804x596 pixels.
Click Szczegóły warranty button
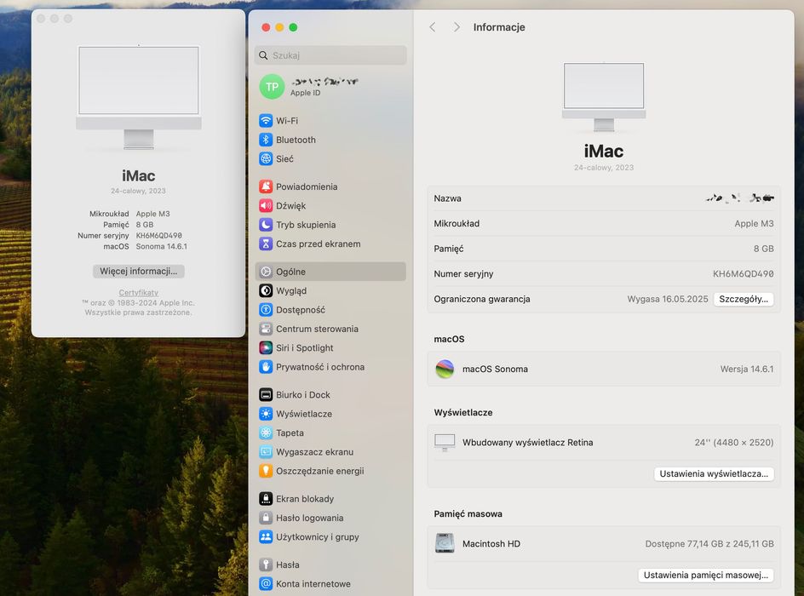coord(744,300)
